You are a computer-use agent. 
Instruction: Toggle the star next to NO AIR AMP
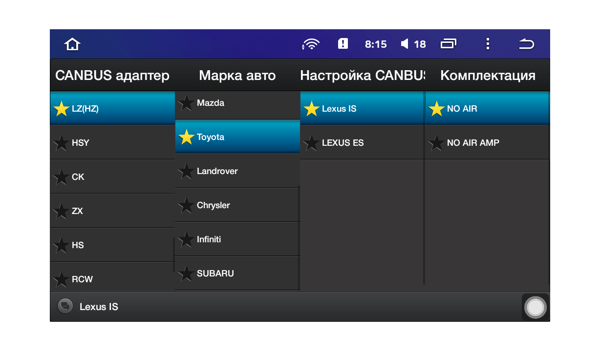[436, 143]
